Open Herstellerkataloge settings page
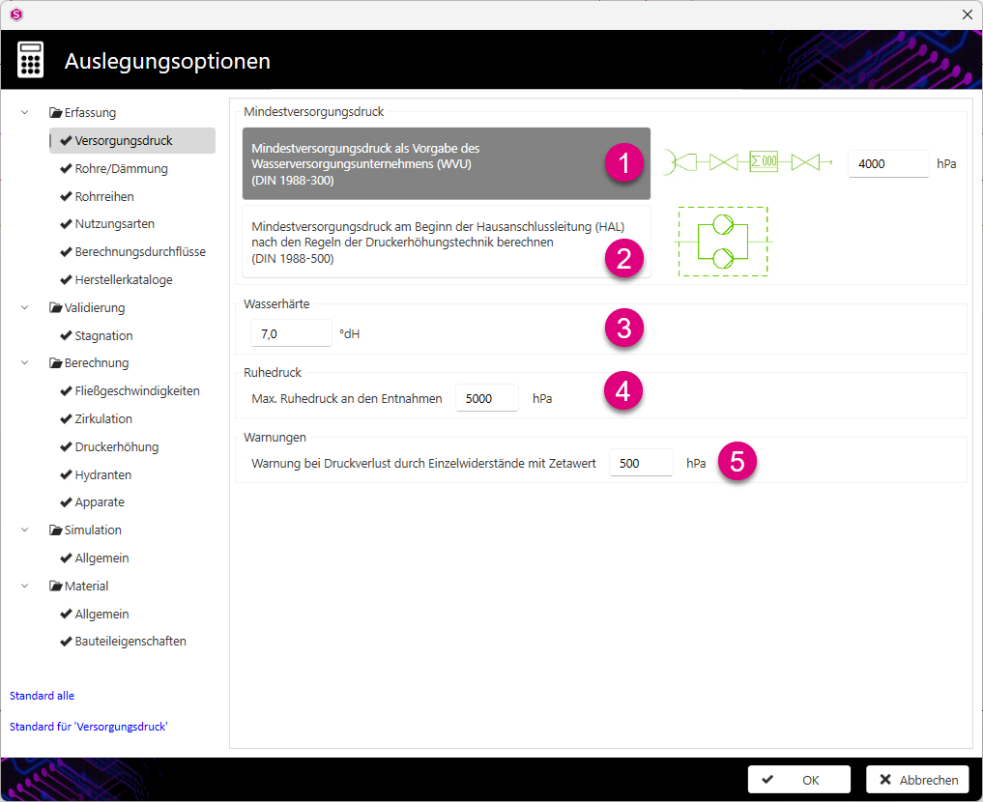 tap(124, 280)
